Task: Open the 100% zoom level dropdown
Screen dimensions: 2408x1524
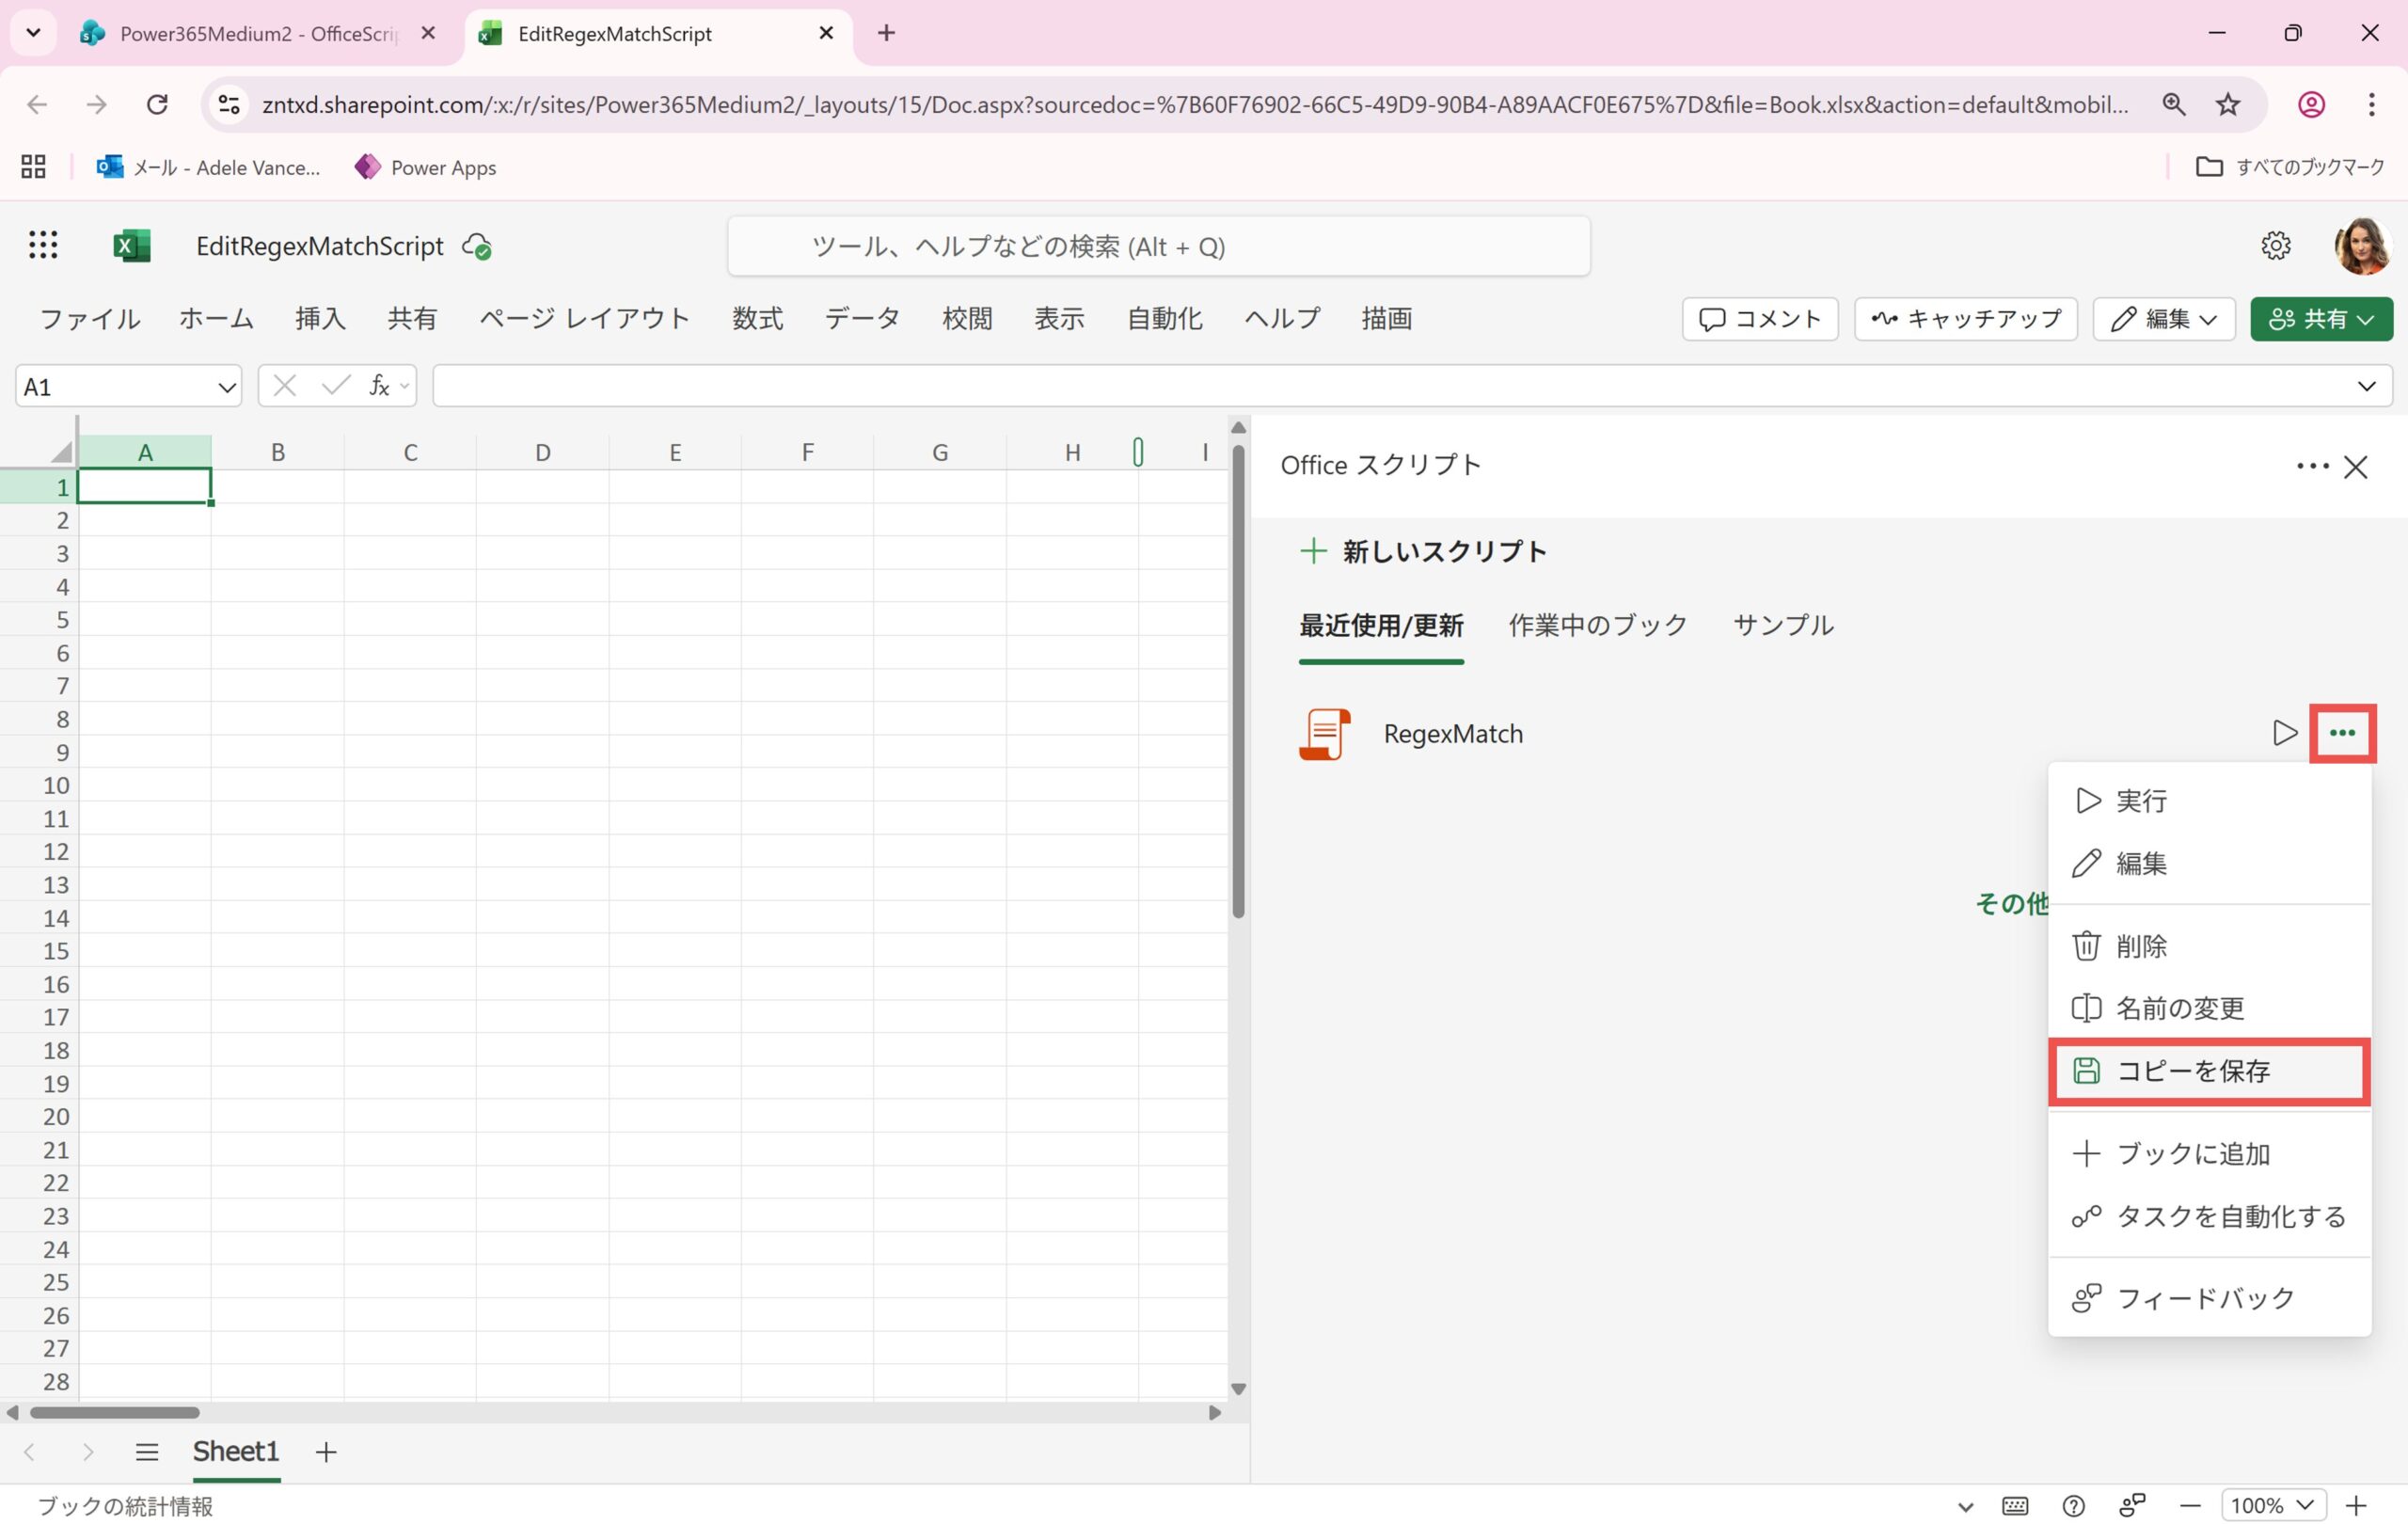Action: coord(2272,1505)
